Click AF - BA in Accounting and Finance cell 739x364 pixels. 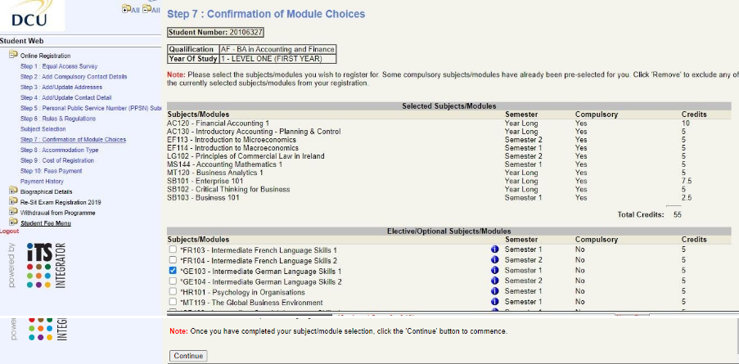(x=277, y=49)
